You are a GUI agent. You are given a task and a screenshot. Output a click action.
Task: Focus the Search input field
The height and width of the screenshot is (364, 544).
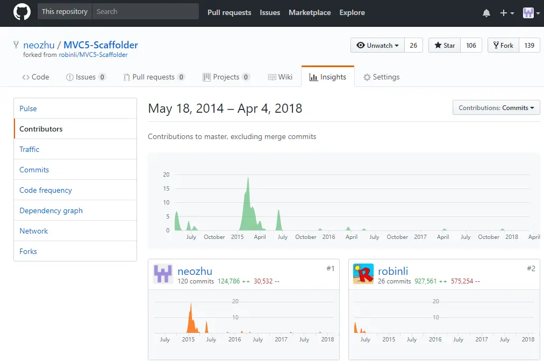click(145, 11)
